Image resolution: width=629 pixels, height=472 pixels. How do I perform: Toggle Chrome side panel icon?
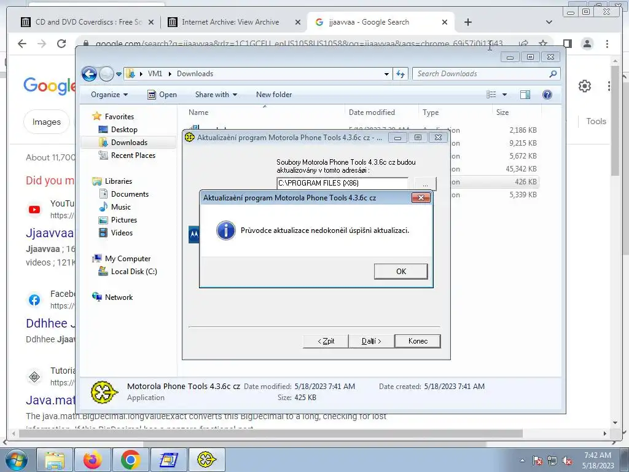coord(567,44)
